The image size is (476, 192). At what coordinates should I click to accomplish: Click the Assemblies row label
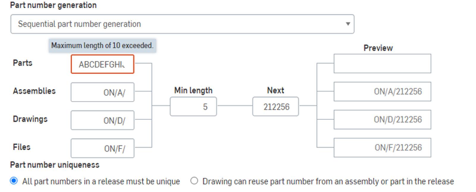[34, 91]
